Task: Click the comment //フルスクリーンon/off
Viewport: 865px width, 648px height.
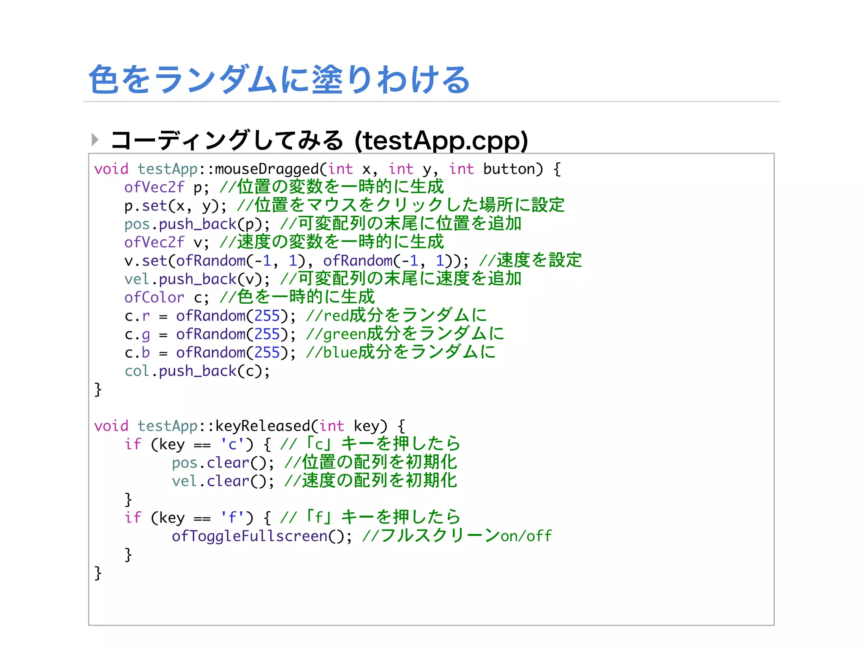Action: pos(457,536)
